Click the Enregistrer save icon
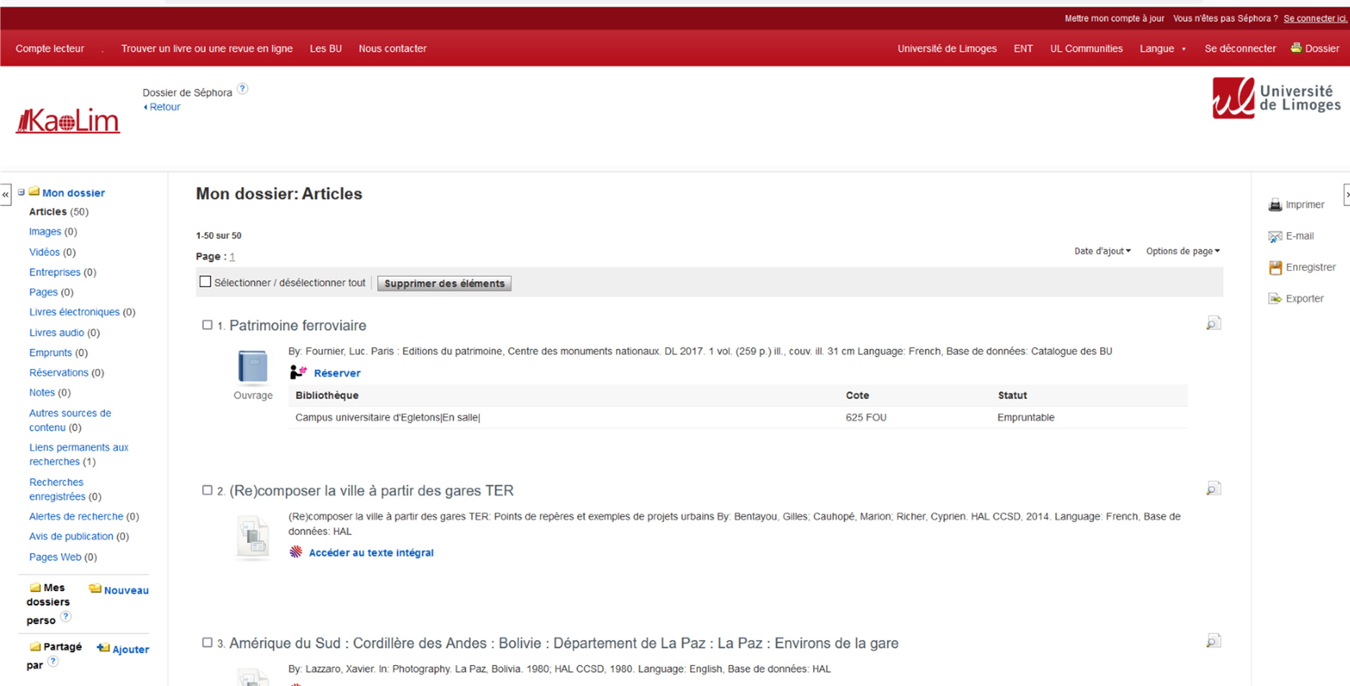1350x686 pixels. pos(1275,267)
